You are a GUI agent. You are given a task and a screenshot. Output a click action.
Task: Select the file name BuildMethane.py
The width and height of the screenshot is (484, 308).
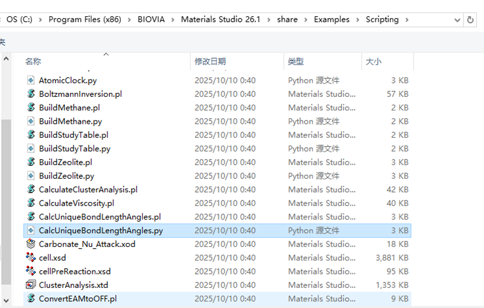tap(71, 121)
